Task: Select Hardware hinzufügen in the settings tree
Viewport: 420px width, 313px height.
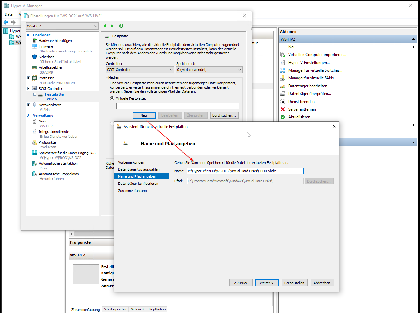Action: (55, 41)
